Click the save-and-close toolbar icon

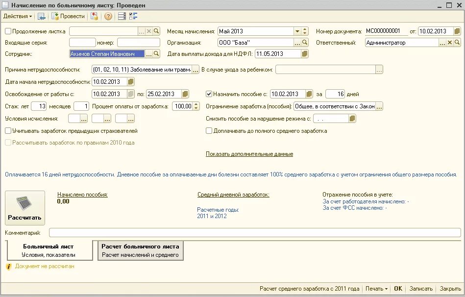click(x=42, y=16)
